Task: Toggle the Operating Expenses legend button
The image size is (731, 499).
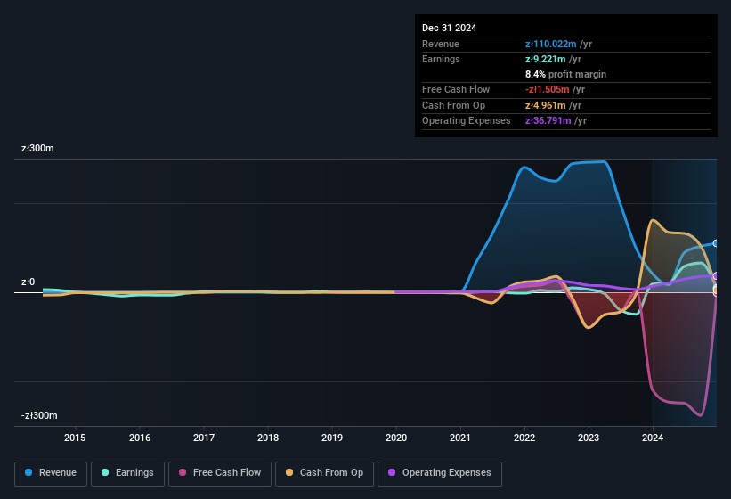Action: pyautogui.click(x=440, y=473)
